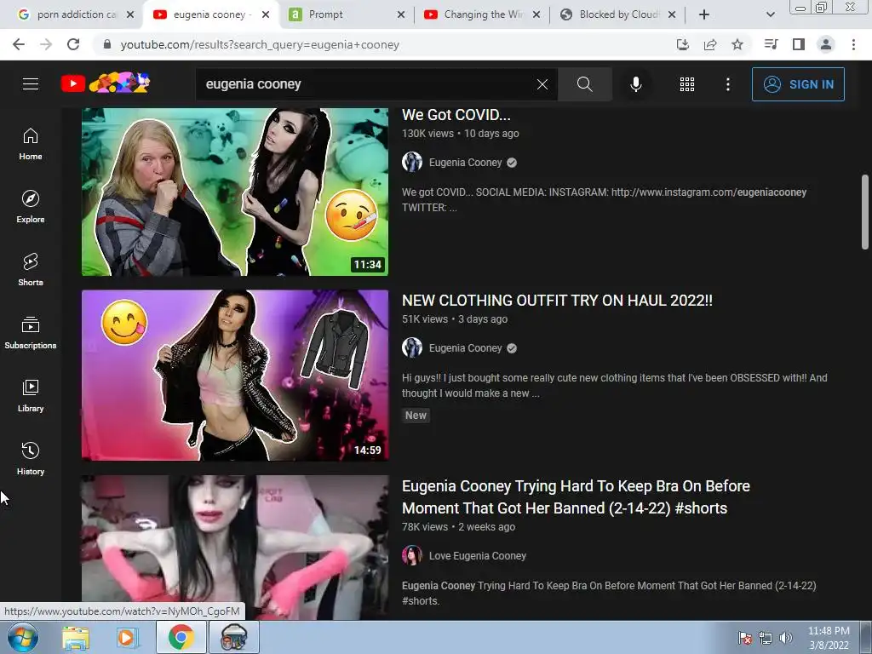The image size is (872, 654).
Task: Click the SIGN IN button
Action: tap(798, 84)
